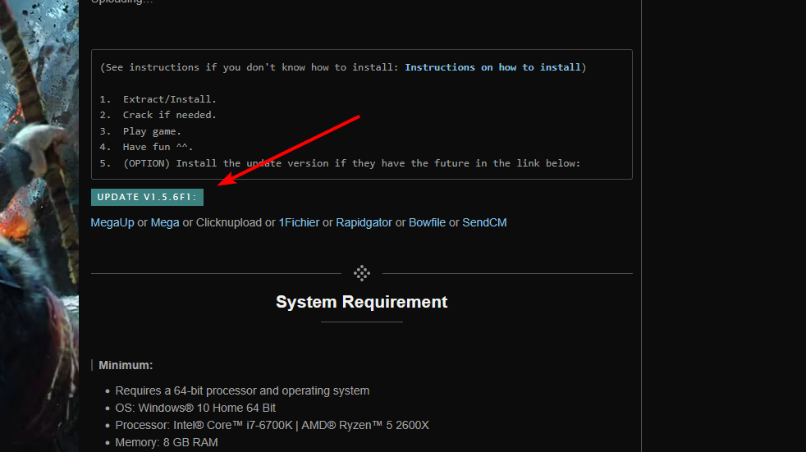Click the Crack if needed step
This screenshot has height=452, width=806.
(169, 115)
